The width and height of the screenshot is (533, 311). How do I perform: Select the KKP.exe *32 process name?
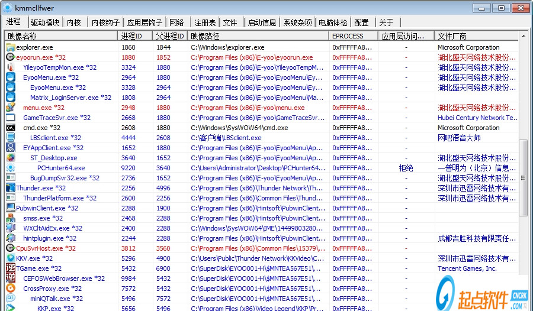[56, 308]
